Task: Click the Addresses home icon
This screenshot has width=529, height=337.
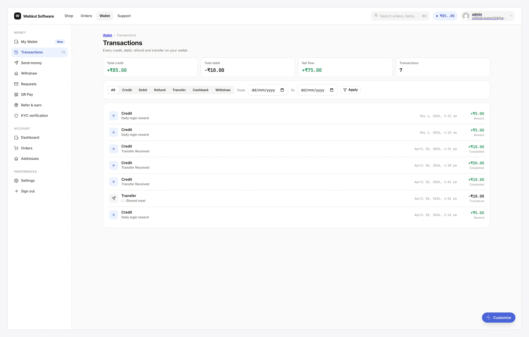Action: coord(16,159)
